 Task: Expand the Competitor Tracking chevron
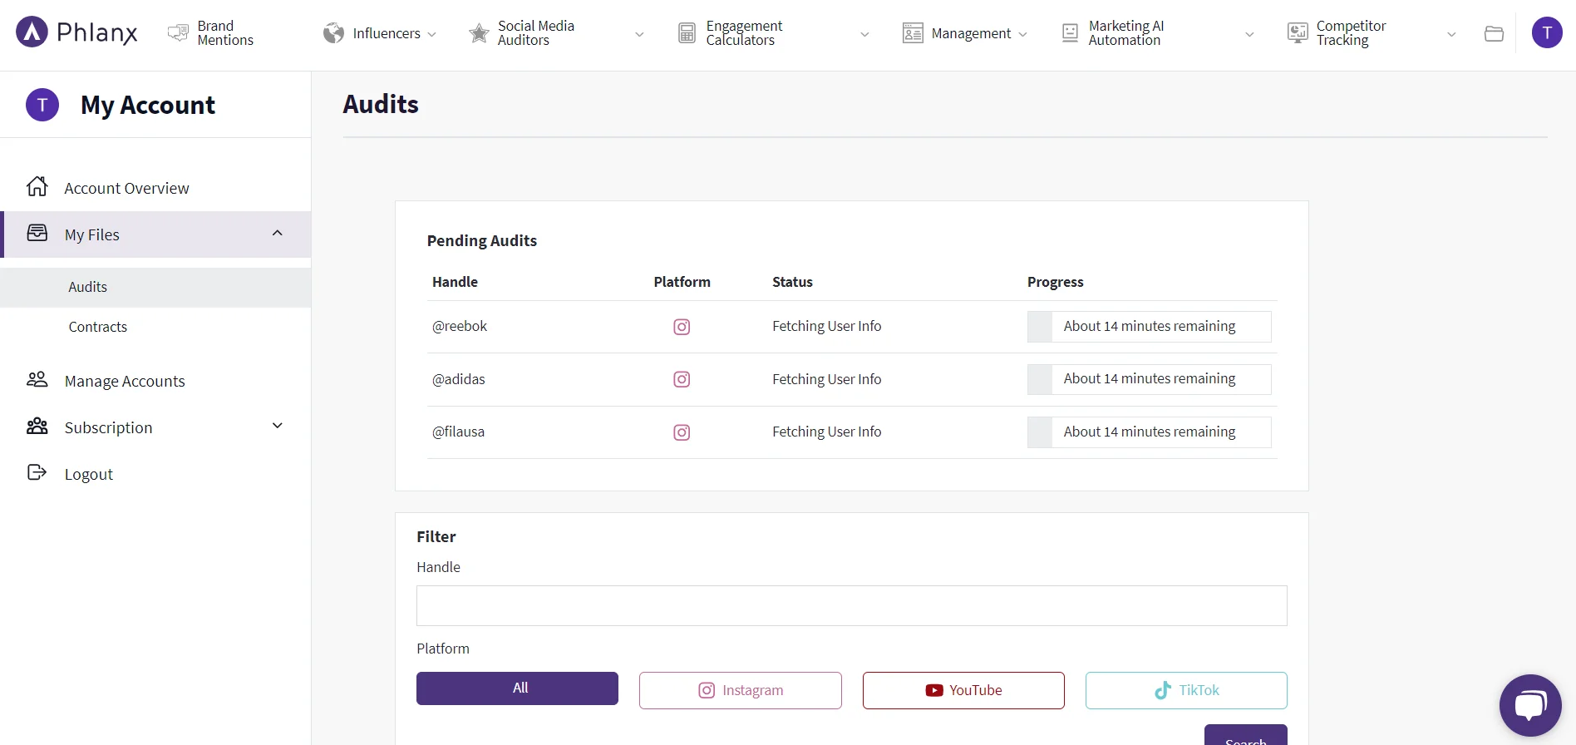coord(1451,35)
